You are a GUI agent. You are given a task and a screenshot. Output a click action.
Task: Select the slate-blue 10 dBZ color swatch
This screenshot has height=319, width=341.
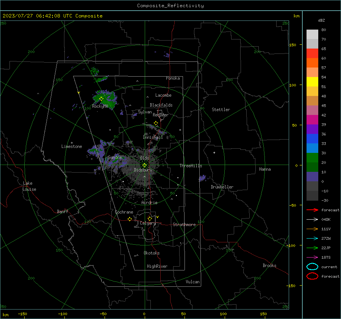(312, 176)
